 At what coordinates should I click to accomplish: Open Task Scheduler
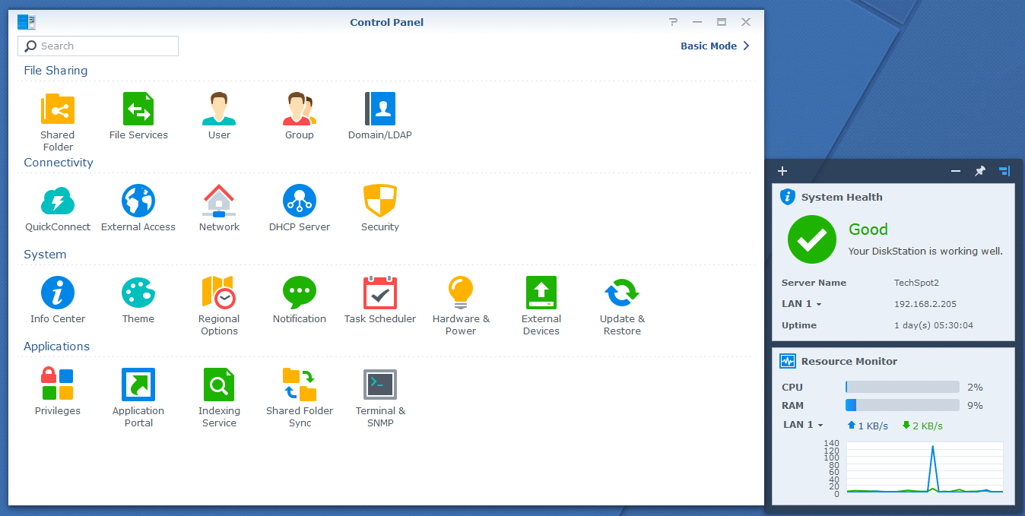(x=380, y=293)
